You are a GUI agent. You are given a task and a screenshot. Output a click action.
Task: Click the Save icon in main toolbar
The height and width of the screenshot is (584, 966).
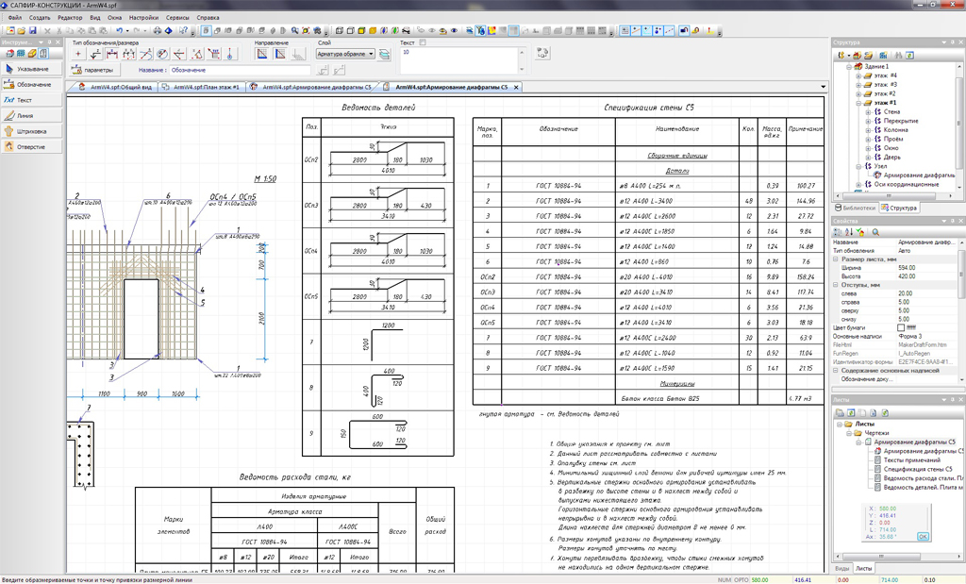(33, 30)
